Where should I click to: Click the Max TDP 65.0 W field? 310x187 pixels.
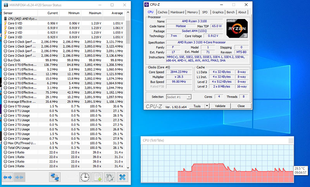pos(217,26)
